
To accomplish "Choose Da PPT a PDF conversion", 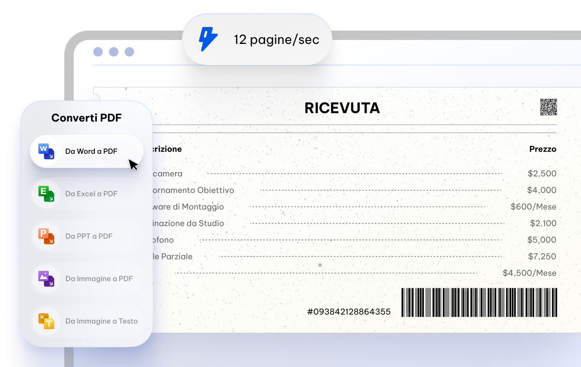I will (87, 236).
